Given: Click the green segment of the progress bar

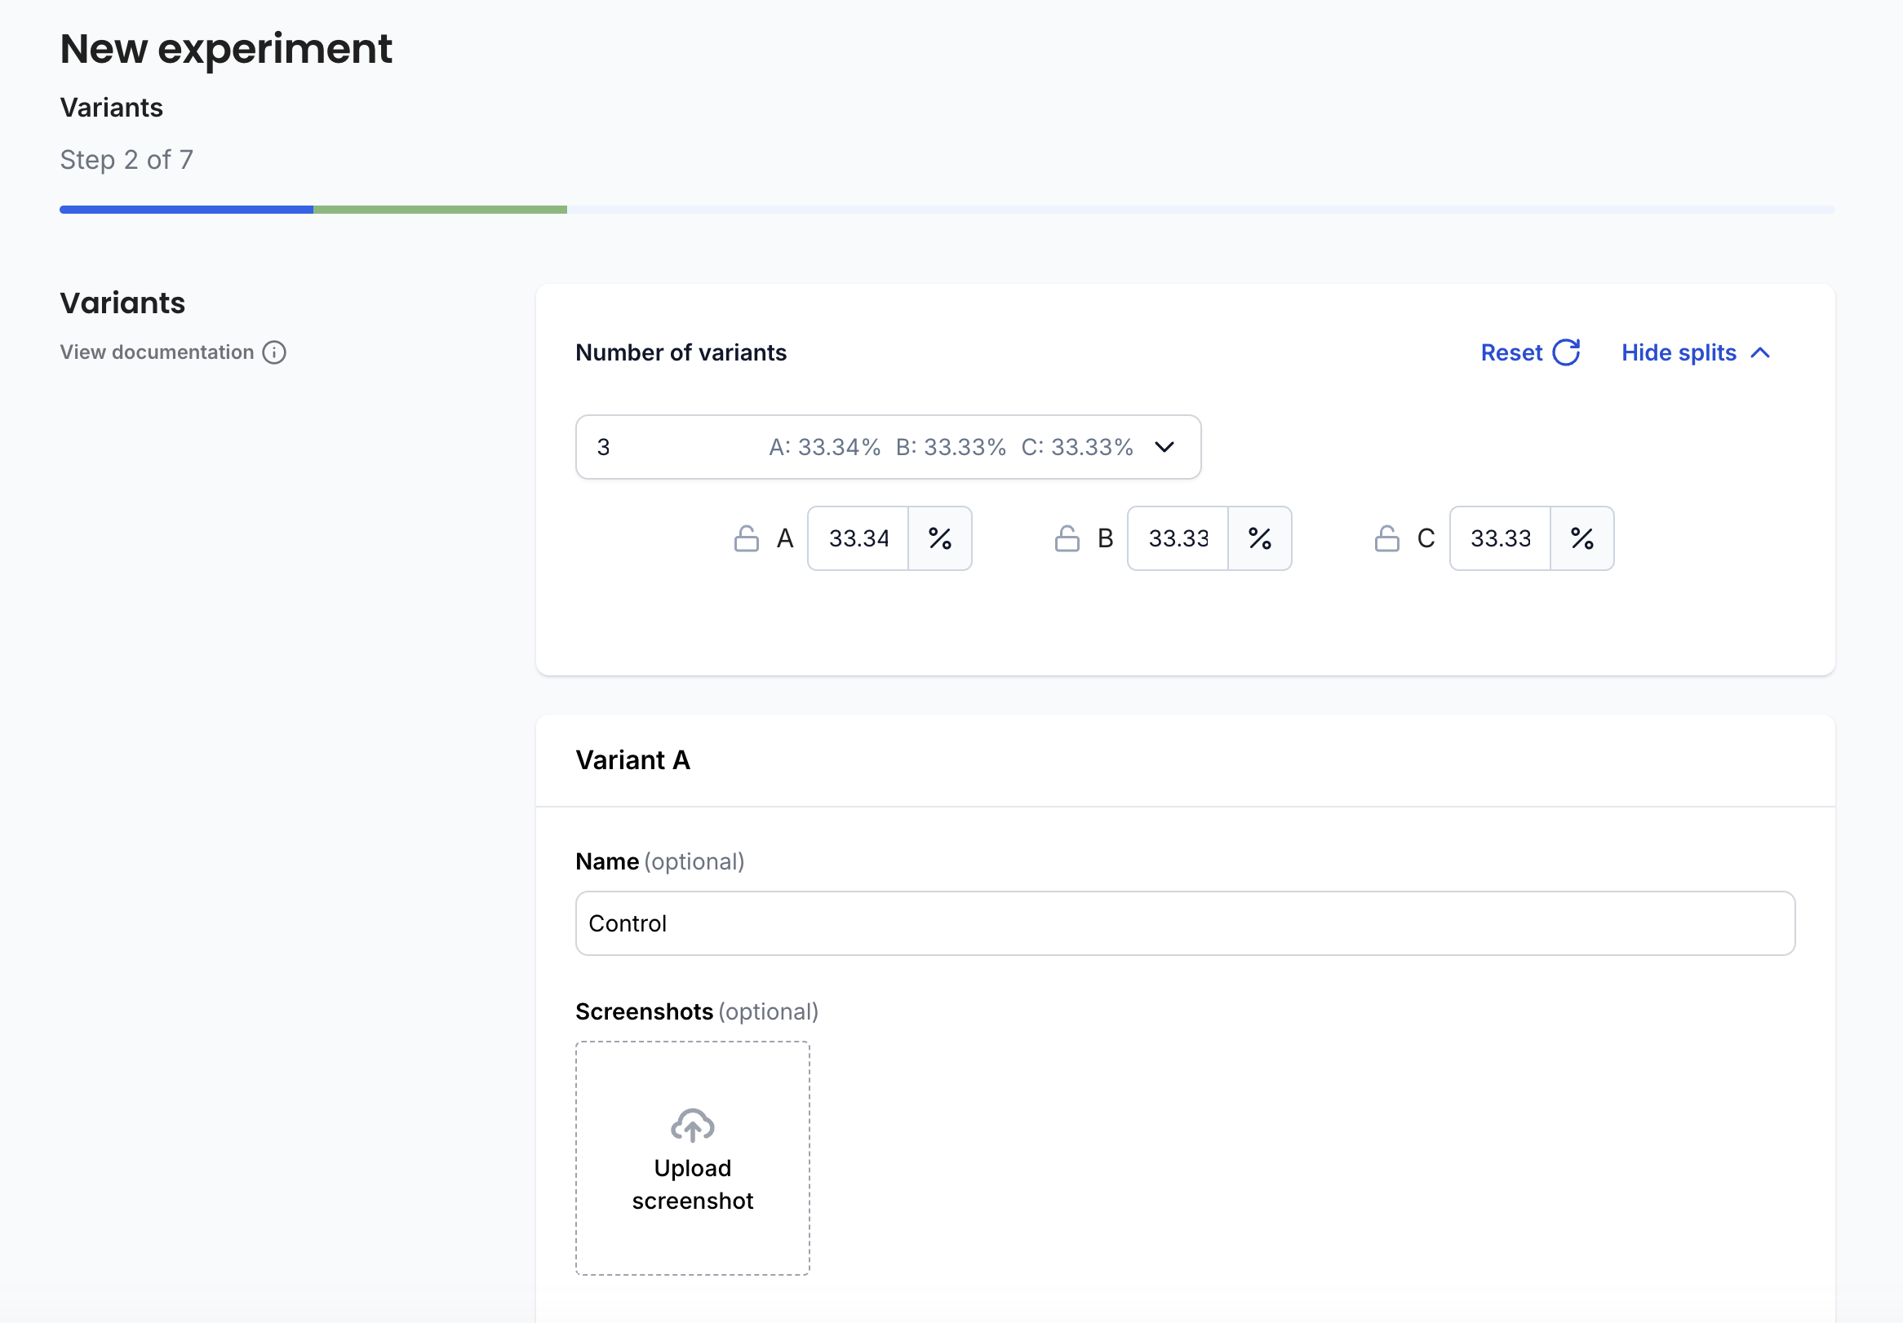Looking at the screenshot, I should tap(440, 210).
